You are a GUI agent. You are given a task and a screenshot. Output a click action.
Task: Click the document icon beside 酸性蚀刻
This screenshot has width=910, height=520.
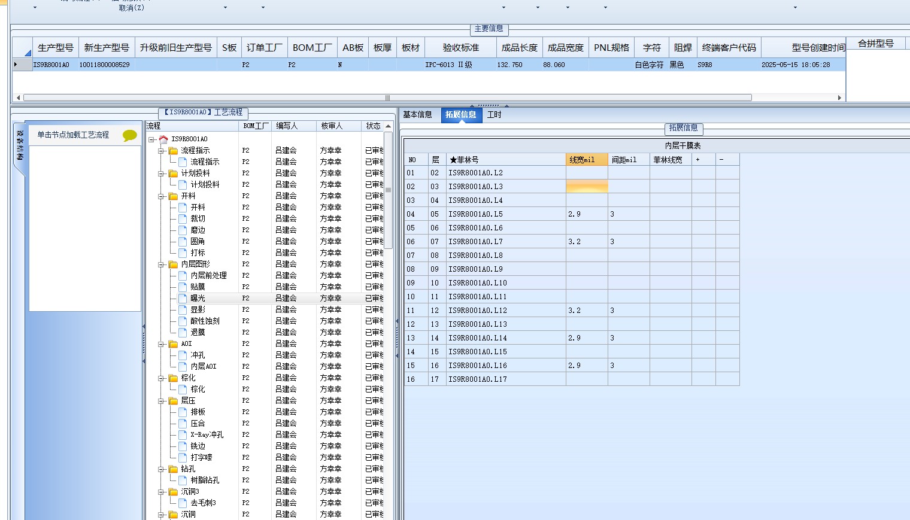(x=183, y=321)
